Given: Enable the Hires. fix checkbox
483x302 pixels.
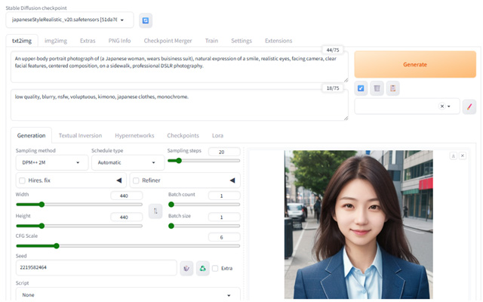Looking at the screenshot, I should tap(21, 180).
